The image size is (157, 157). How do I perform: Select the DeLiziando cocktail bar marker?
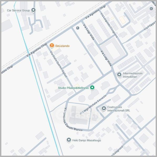point(52,46)
